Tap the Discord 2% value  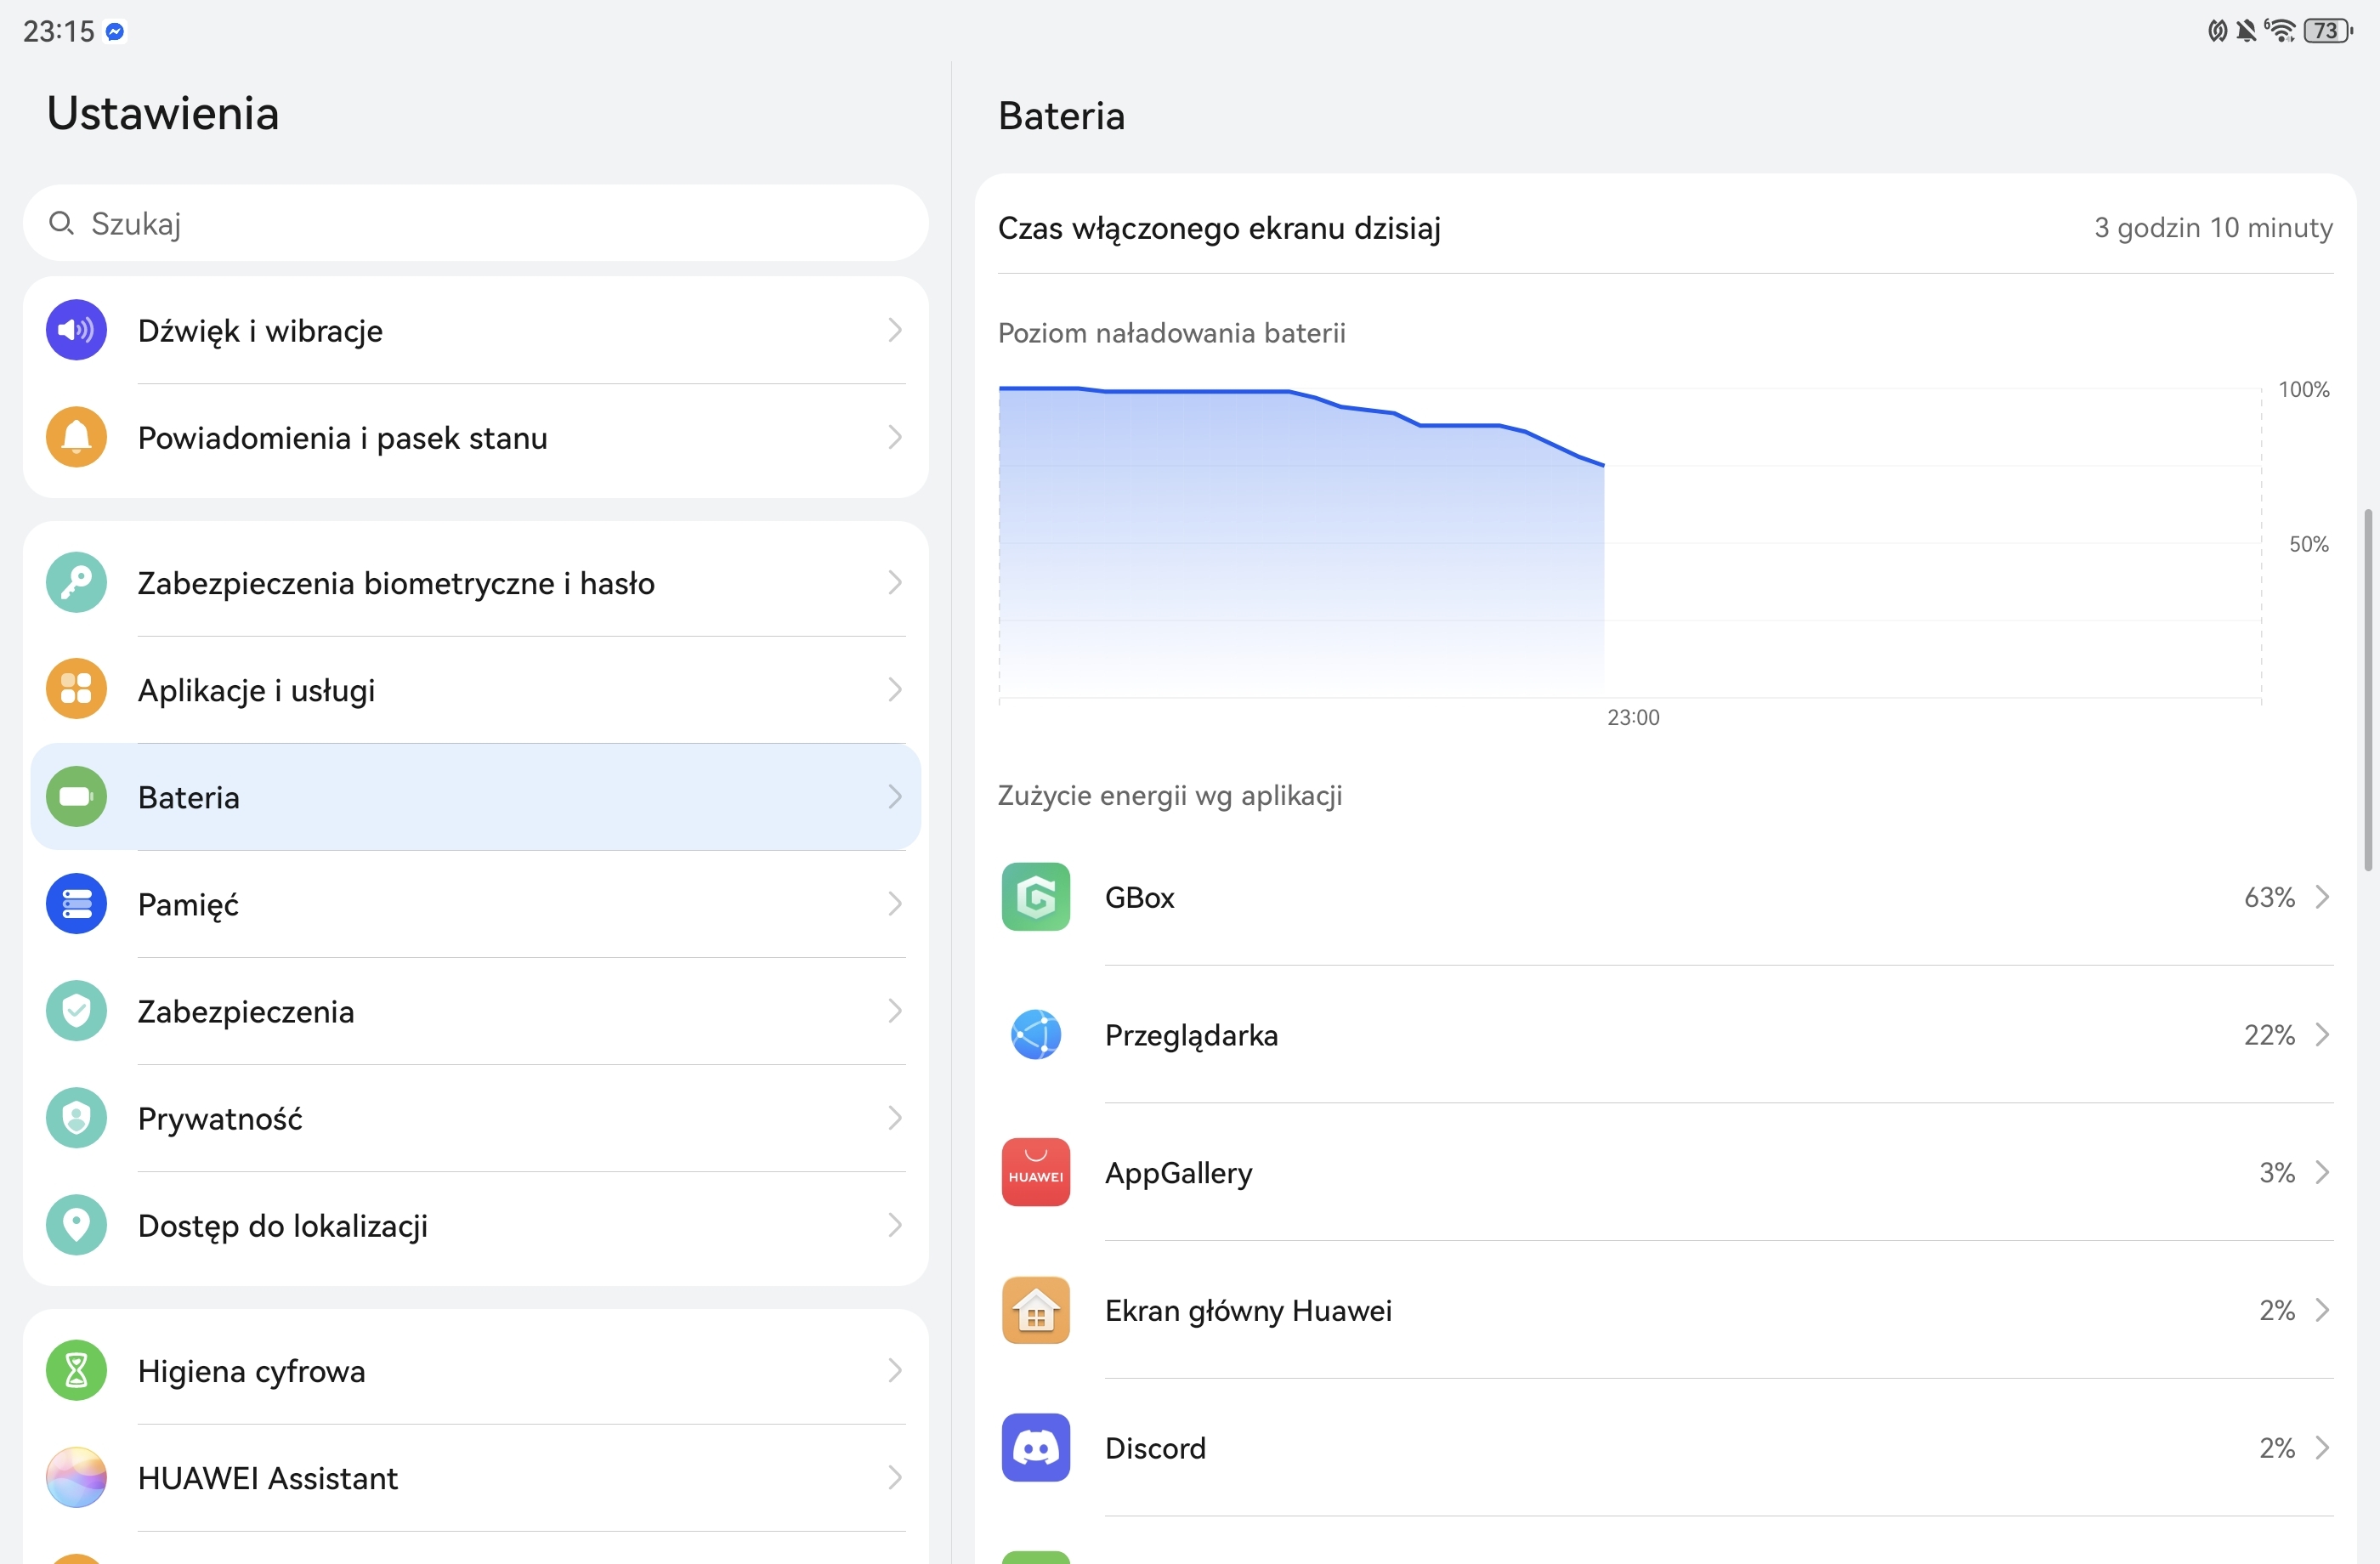[2277, 1447]
